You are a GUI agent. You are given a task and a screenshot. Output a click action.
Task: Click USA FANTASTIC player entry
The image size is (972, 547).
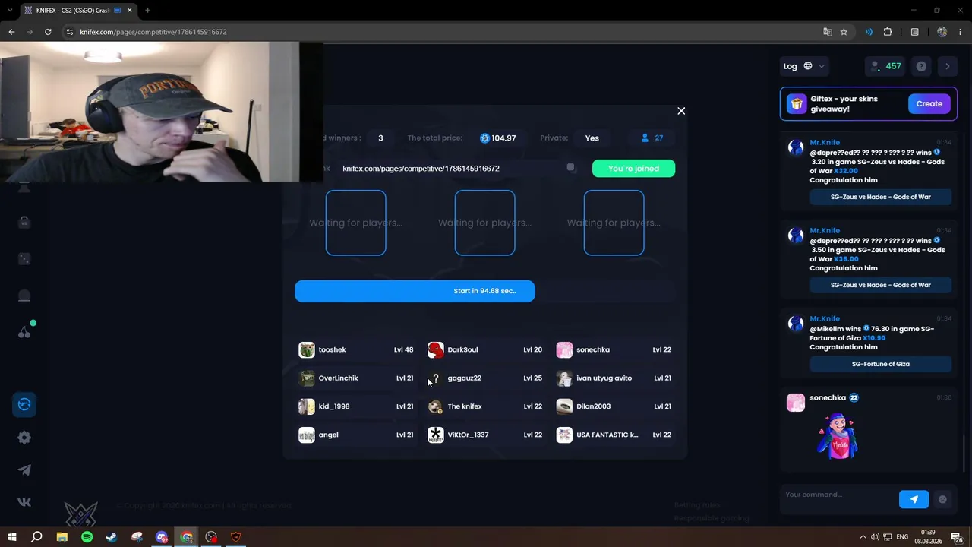point(614,435)
